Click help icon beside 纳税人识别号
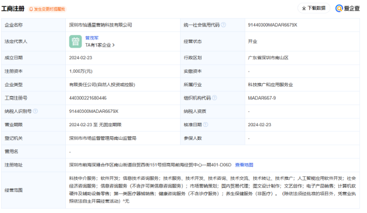 click(36, 111)
